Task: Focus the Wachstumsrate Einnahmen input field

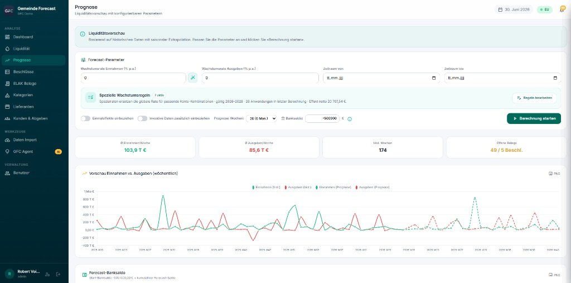Action: tap(133, 78)
